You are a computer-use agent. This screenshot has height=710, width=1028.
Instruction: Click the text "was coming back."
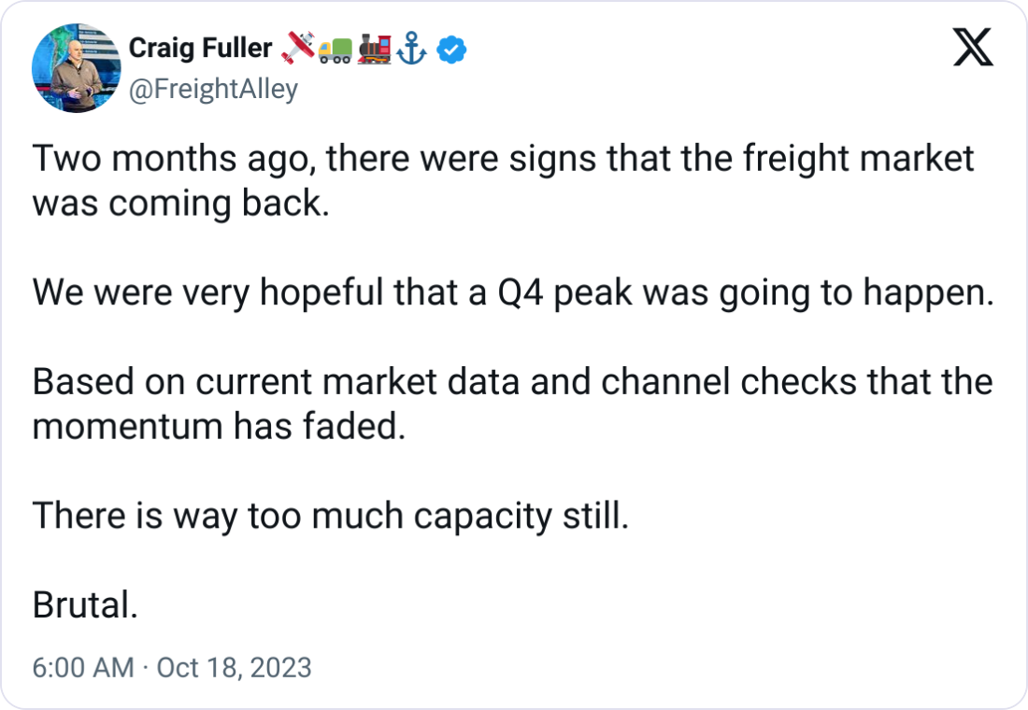[181, 203]
